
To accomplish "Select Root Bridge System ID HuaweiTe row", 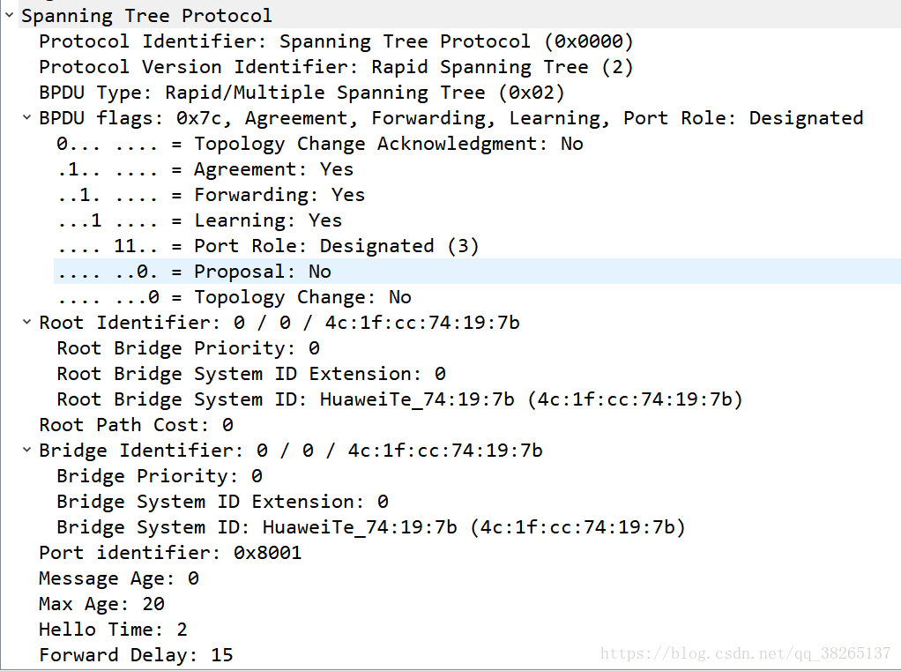I will tap(400, 399).
